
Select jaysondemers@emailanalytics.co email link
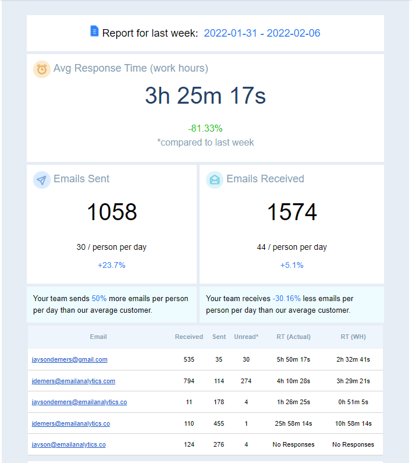[80, 402]
